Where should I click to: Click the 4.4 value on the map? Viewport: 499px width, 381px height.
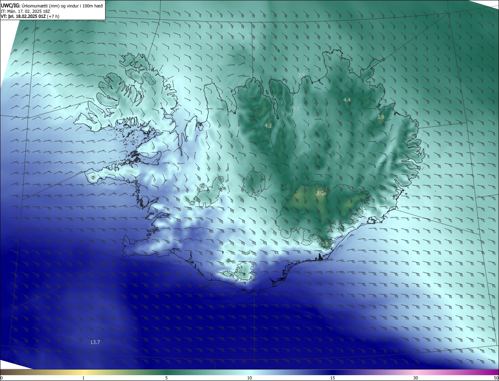tap(347, 100)
